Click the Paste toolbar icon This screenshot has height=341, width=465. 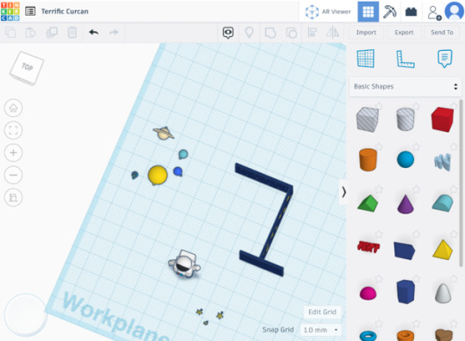click(30, 32)
